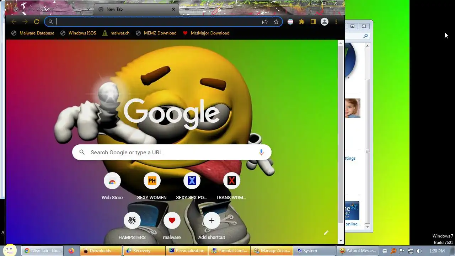
Task: Click the child photo thumbnail in background window
Action: click(353, 108)
